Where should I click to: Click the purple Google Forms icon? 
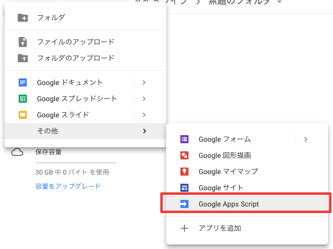[184, 139]
